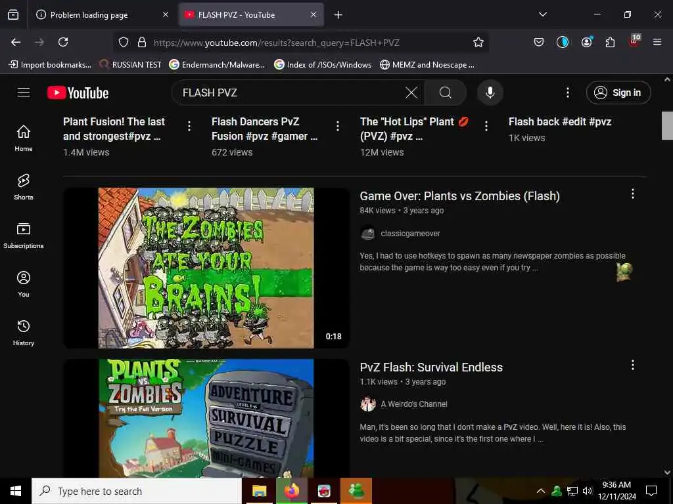Screen dimensions: 673x504
Task: Open The "Hot Lips" Plant short
Action: pyautogui.click(x=414, y=129)
